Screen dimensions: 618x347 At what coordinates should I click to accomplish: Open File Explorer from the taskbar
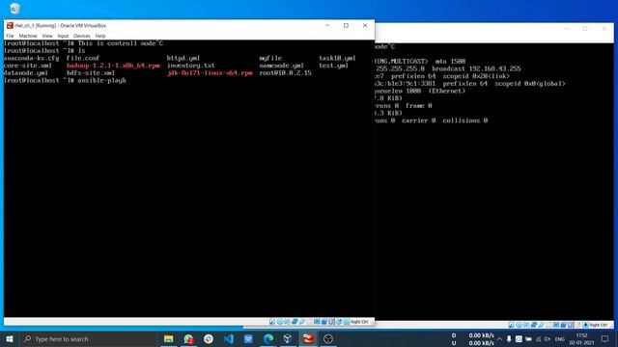[169, 338]
